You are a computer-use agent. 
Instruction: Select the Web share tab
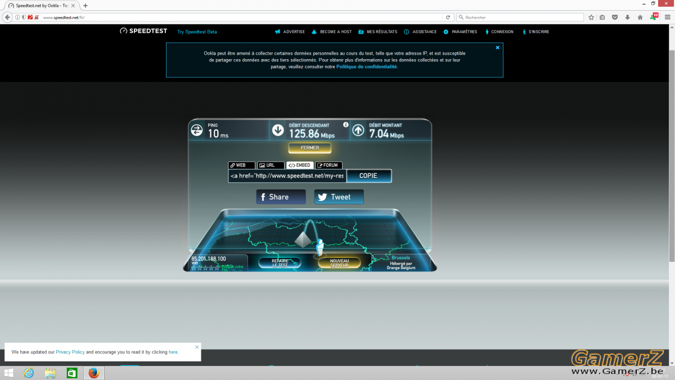pyautogui.click(x=241, y=166)
